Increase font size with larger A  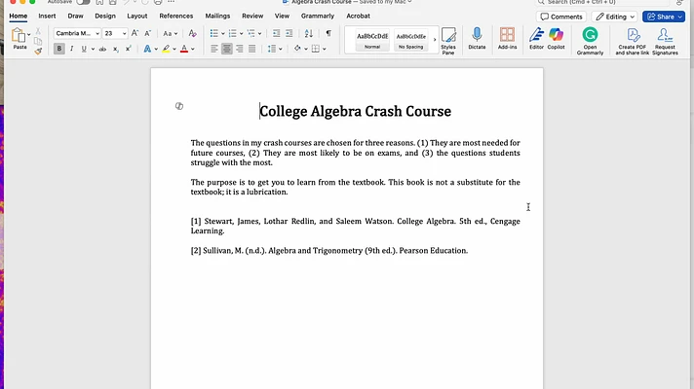135,34
